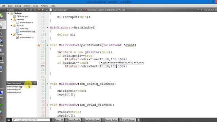217x122 pixels.
Task: Select mainwindow.ui in project tree
Action: point(26,38)
